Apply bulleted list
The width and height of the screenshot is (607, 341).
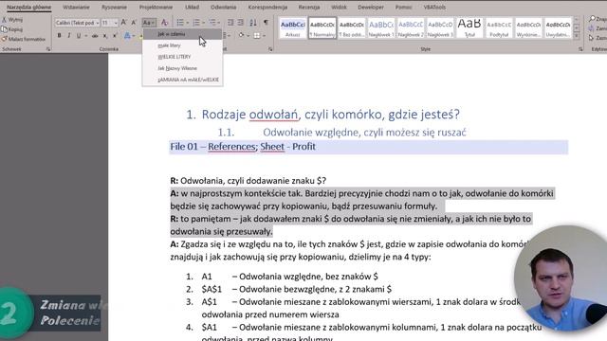click(180, 23)
